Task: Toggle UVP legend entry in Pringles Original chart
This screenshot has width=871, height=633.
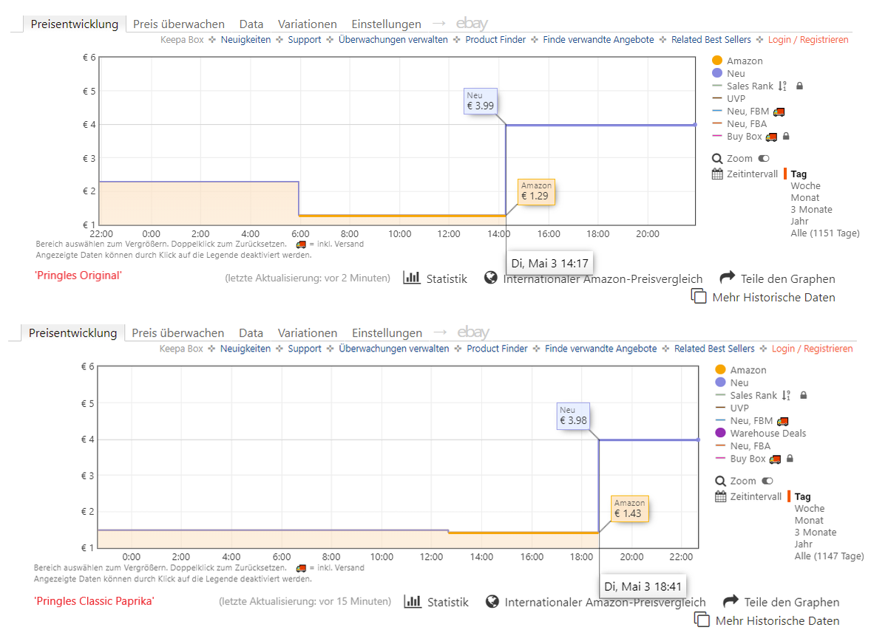Action: click(x=729, y=99)
